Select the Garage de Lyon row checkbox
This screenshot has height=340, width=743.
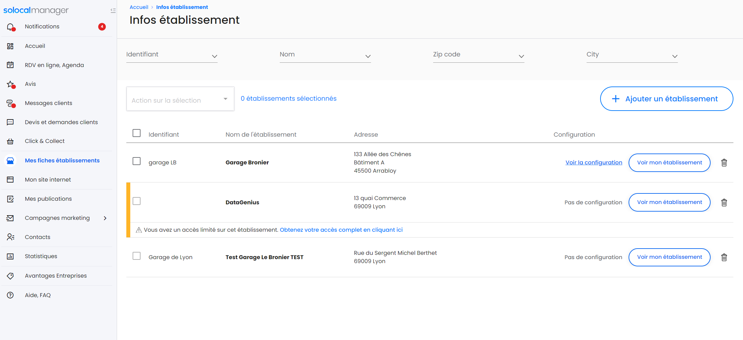137,256
